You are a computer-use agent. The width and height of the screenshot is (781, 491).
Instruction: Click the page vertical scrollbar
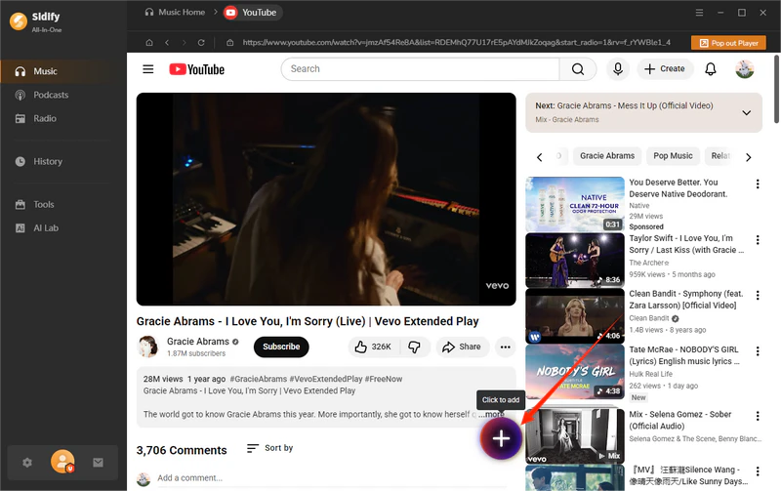(777, 90)
